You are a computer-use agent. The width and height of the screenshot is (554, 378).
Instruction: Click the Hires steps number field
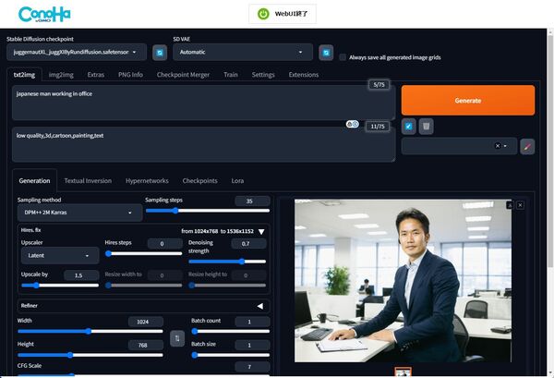click(x=164, y=244)
